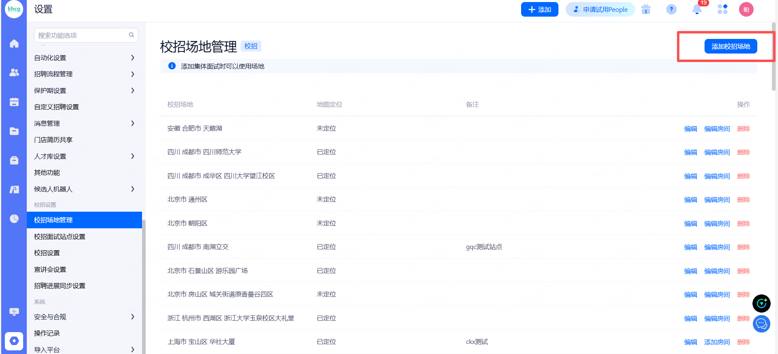Click the home icon in left sidebar
The height and width of the screenshot is (354, 778).
point(14,44)
